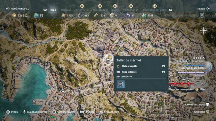Click the obsidian resource icon beside 811
Screen dimensions: 216x121
[x=128, y=15]
